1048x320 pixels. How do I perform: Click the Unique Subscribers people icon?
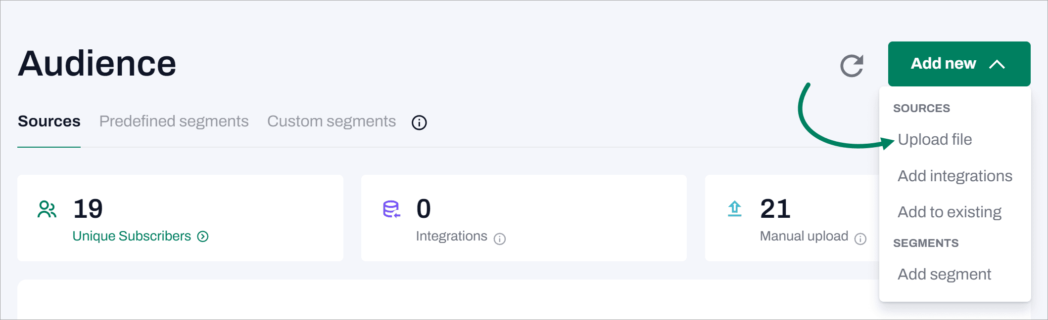click(x=47, y=209)
